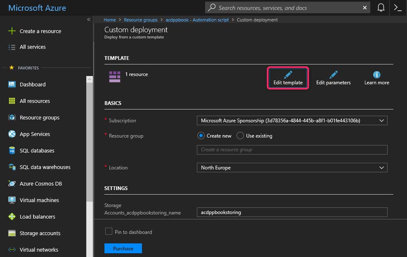Open Load balancers from favorites
This screenshot has width=407, height=257.
tap(37, 217)
